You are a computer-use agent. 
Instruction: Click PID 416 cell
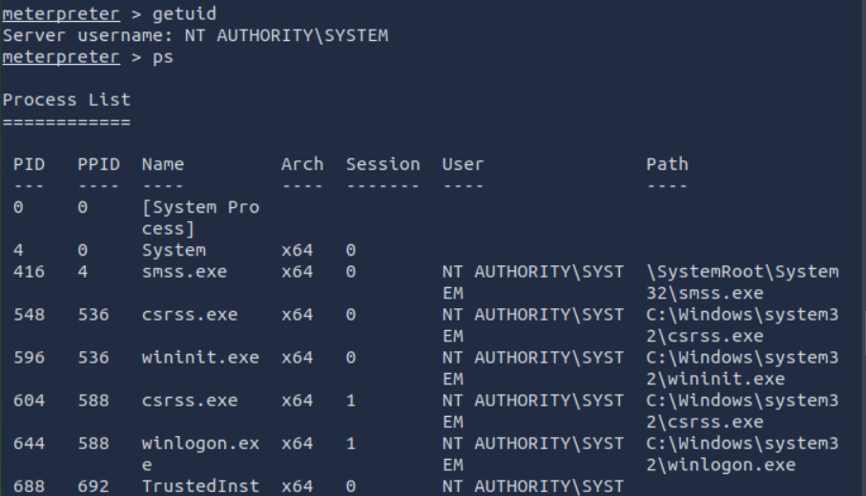click(30, 272)
